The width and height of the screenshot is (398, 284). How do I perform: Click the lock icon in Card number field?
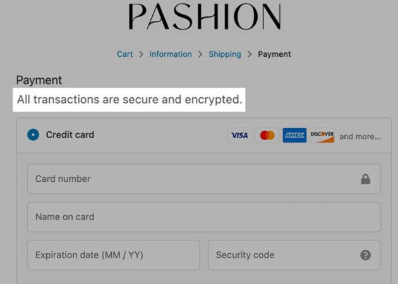[366, 179]
